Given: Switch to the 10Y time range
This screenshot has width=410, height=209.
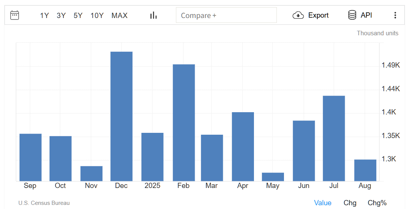Looking at the screenshot, I should [x=97, y=15].
